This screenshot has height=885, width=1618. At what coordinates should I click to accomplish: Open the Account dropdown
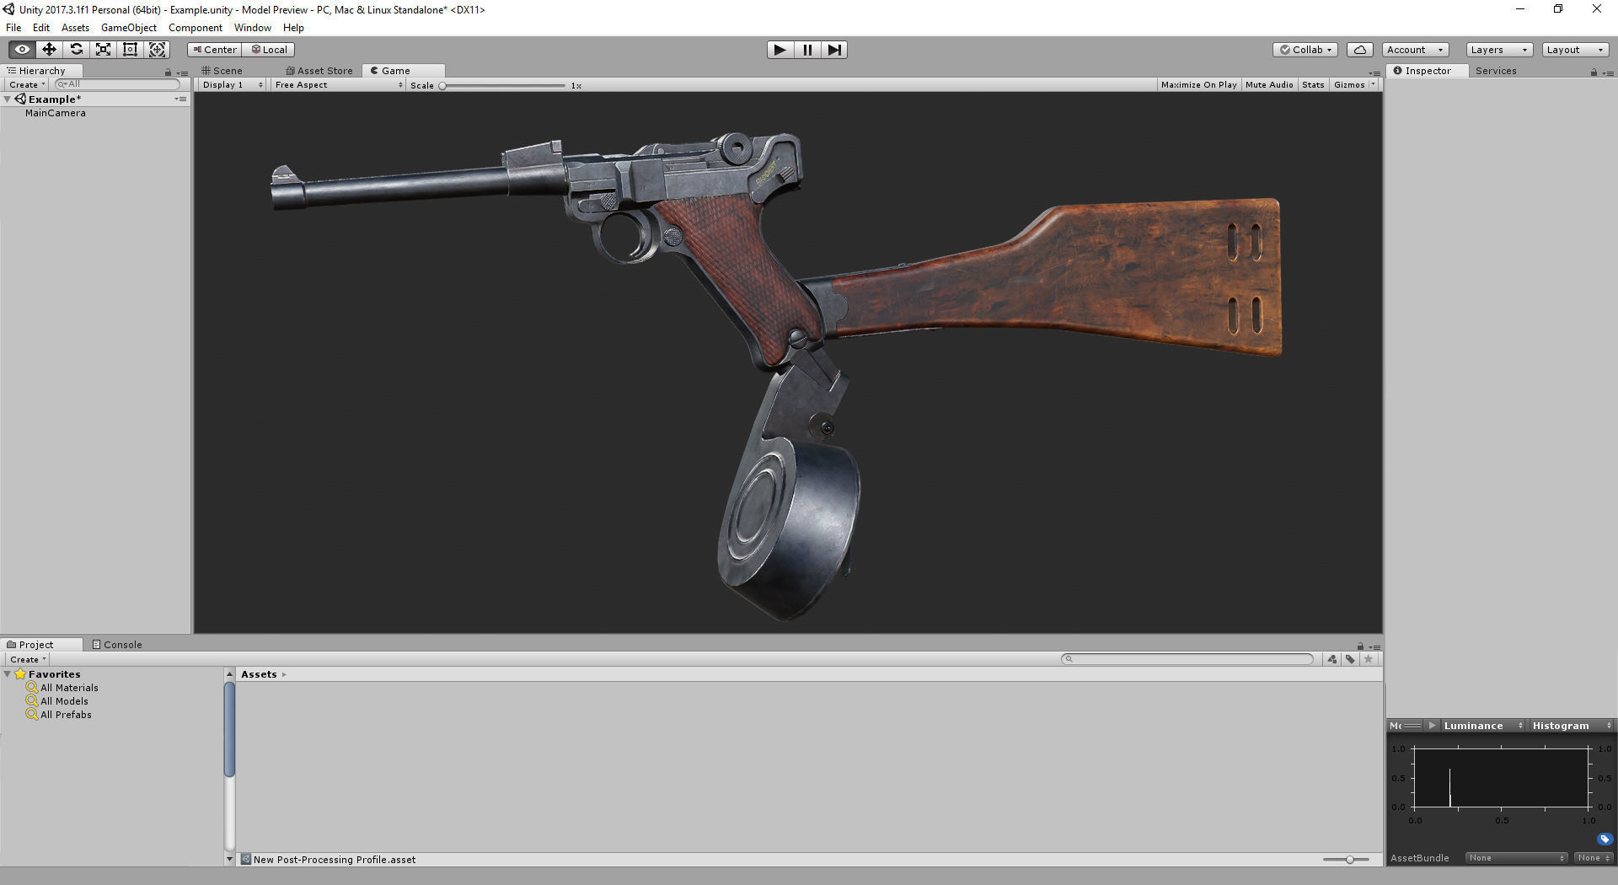pos(1415,50)
